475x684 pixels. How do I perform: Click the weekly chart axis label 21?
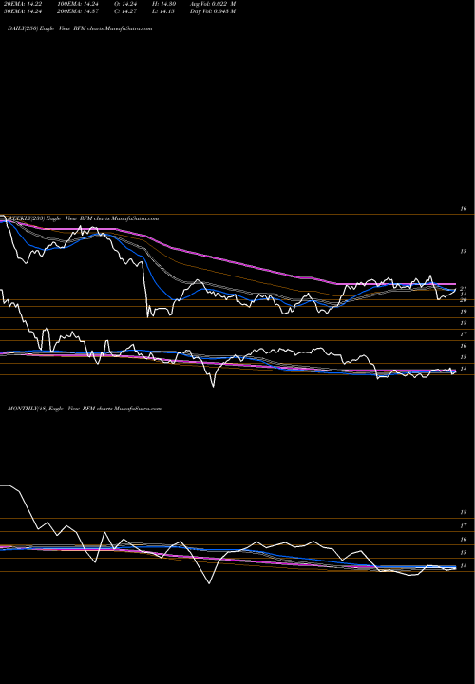(464, 289)
